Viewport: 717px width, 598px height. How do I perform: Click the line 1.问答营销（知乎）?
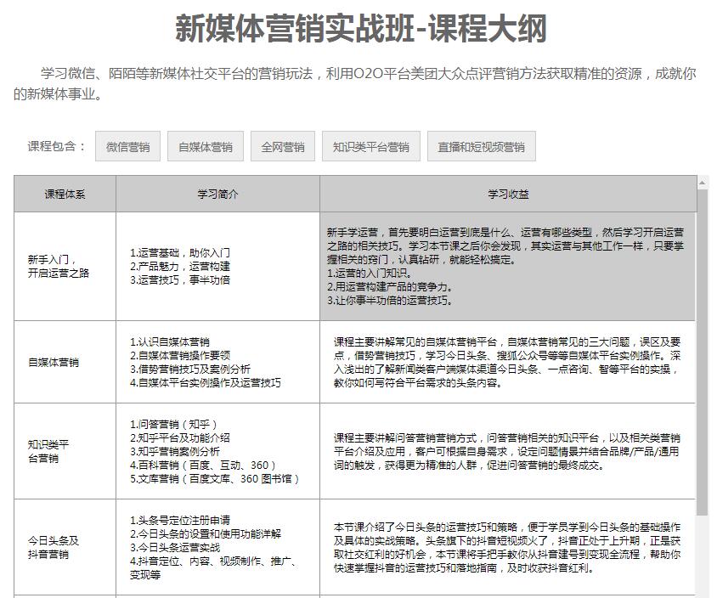point(173,424)
